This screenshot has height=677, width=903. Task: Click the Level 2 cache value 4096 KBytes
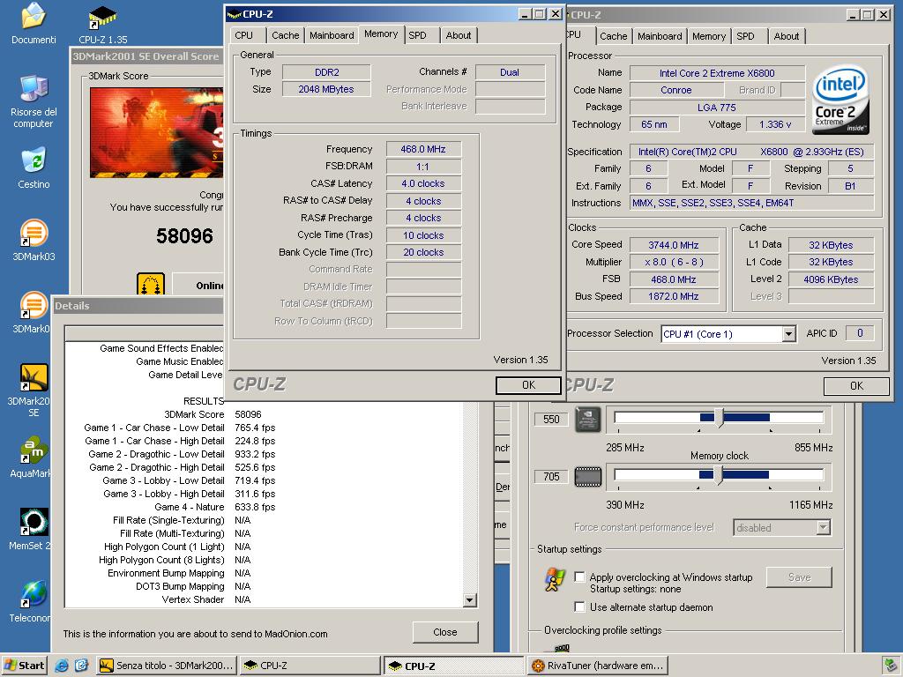pos(831,279)
